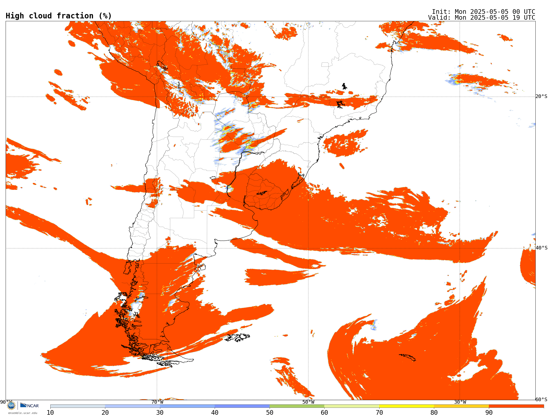552x416 pixels.
Task: Click the 70°W longitude label
Action: (x=157, y=402)
